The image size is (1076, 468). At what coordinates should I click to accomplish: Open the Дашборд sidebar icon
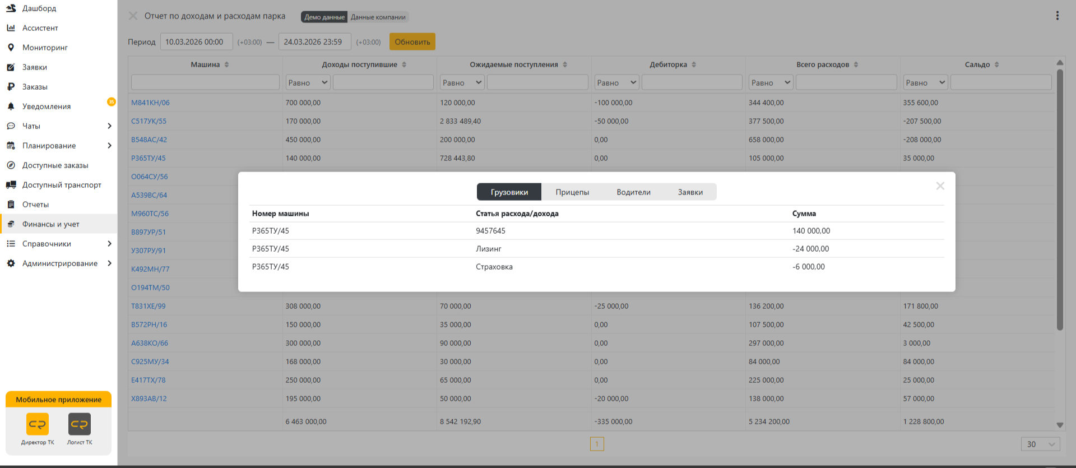tap(11, 8)
